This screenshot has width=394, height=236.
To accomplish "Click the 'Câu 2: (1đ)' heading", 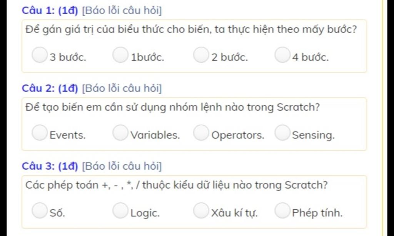I will [x=50, y=88].
